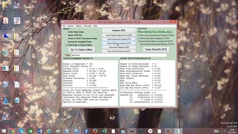Open the keyboard tray icon
This screenshot has width=238, height=134.
[216, 131]
